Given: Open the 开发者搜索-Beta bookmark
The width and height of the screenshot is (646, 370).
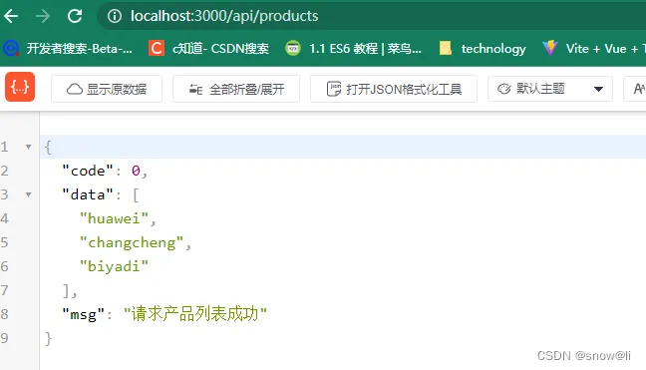Looking at the screenshot, I should pyautogui.click(x=68, y=49).
